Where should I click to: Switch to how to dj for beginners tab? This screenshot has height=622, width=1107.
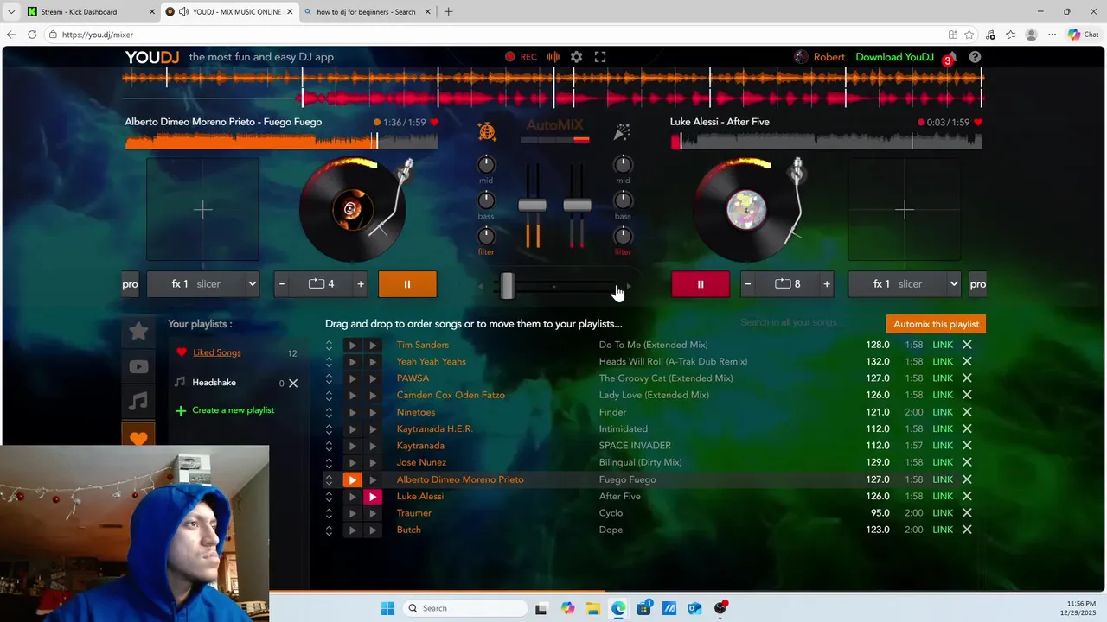(366, 12)
